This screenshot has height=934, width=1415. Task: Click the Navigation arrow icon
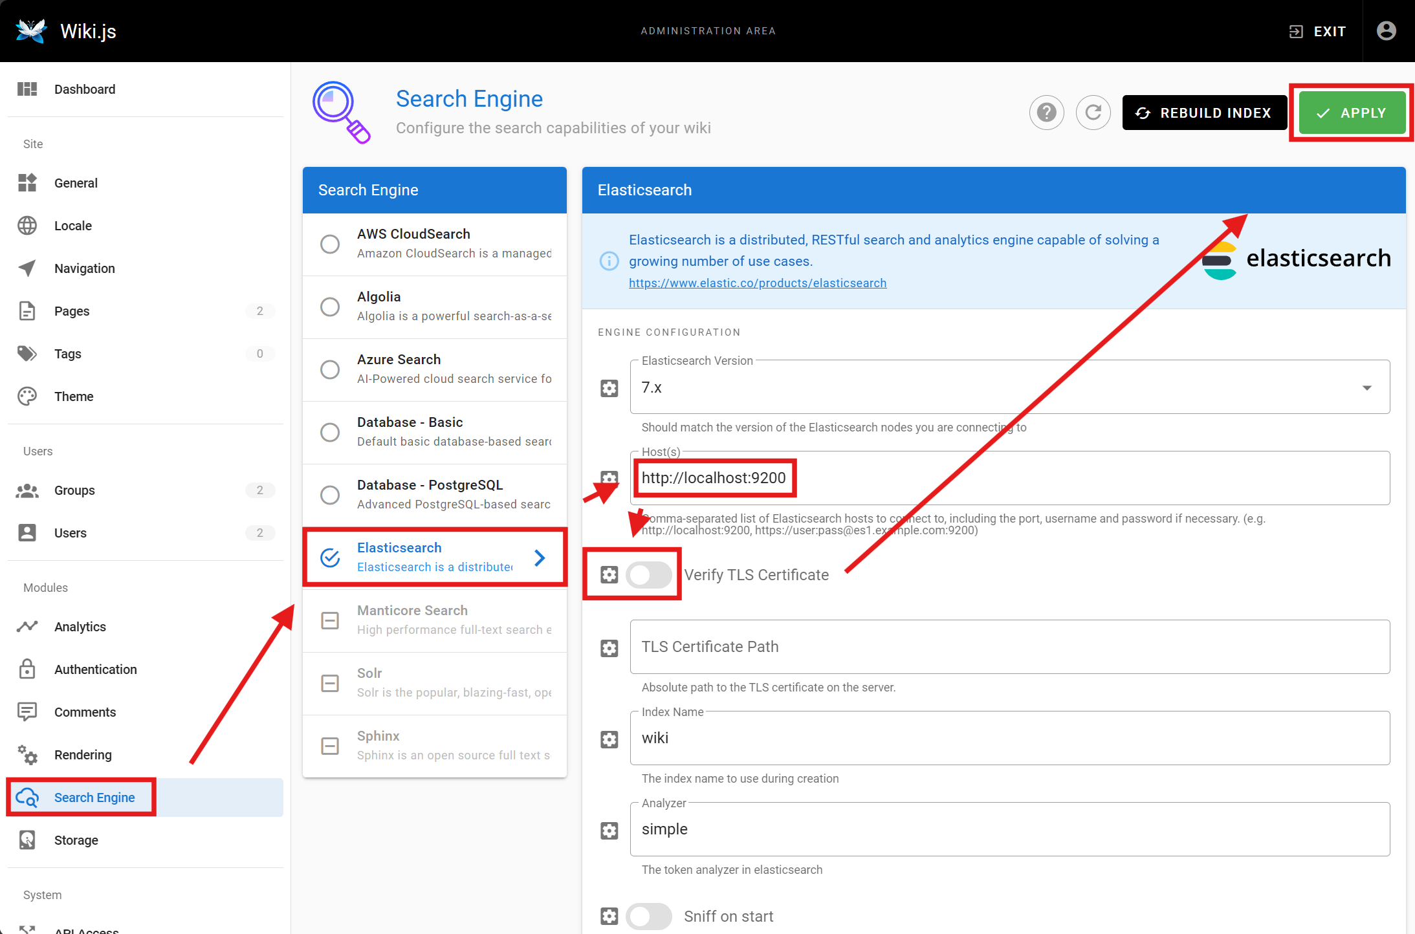27,268
